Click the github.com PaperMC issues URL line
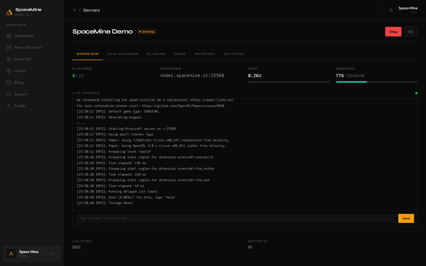This screenshot has height=266, width=426. pos(151,106)
